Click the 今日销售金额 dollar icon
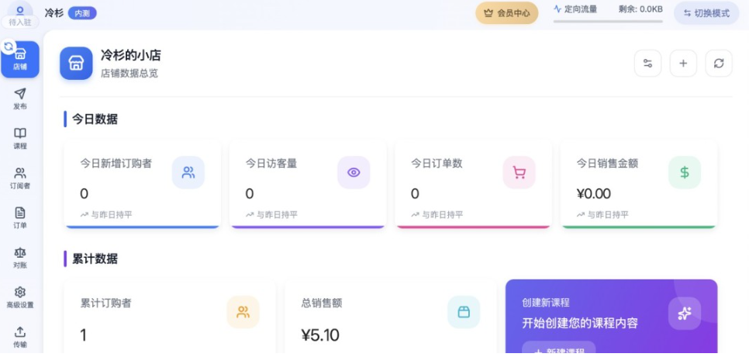The width and height of the screenshot is (749, 364). 685,172
